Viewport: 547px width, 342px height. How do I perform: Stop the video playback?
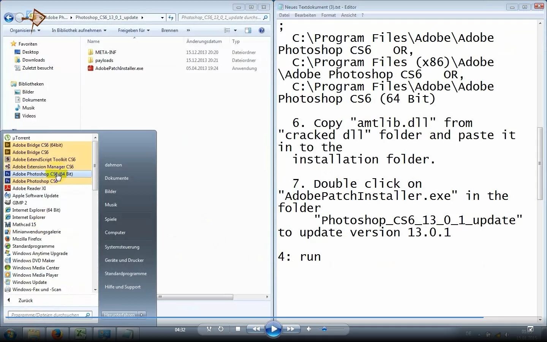[238, 329]
